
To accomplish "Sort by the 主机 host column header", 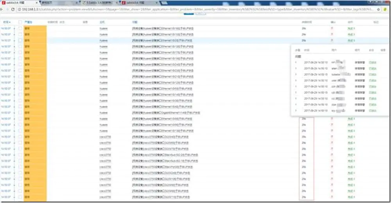I will tap(102, 22).
